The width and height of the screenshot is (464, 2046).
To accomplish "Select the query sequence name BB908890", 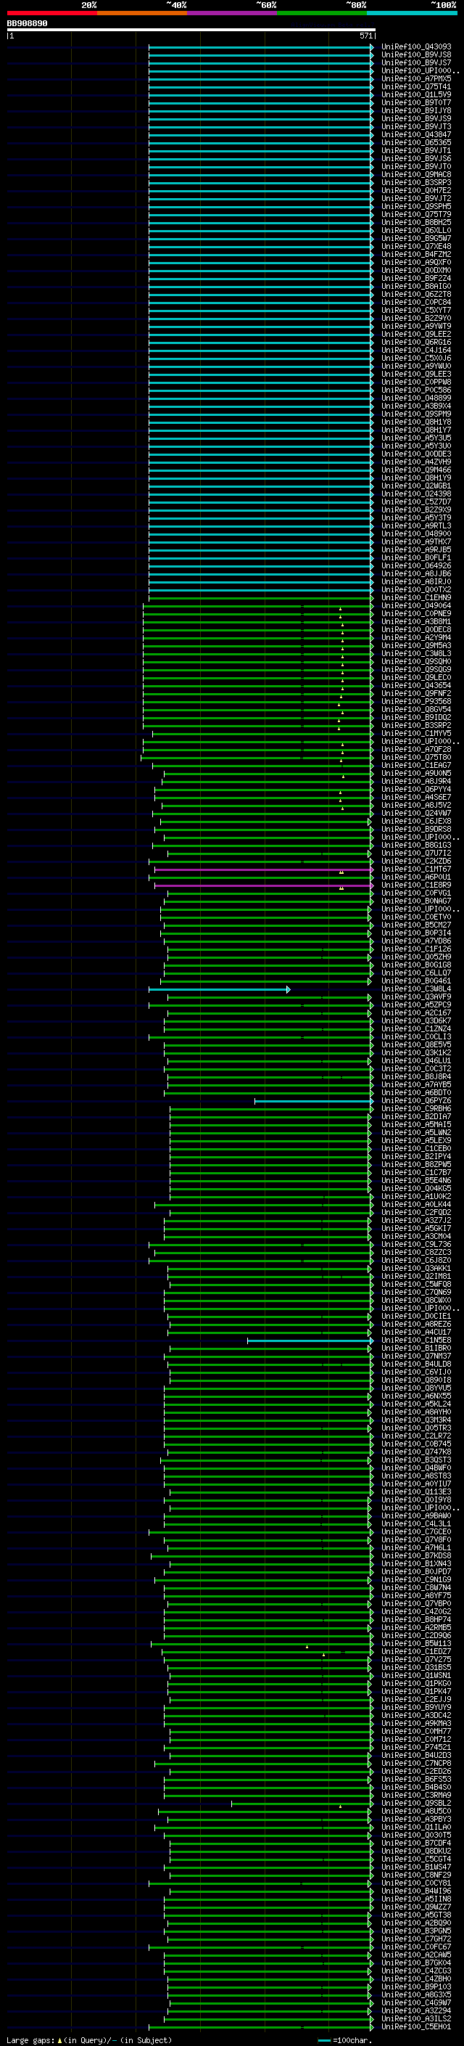I will pos(27,23).
